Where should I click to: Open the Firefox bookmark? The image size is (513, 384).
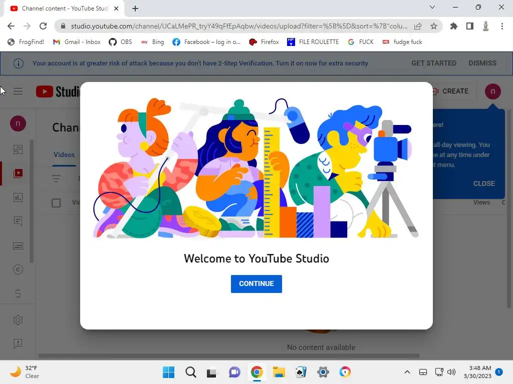click(264, 42)
